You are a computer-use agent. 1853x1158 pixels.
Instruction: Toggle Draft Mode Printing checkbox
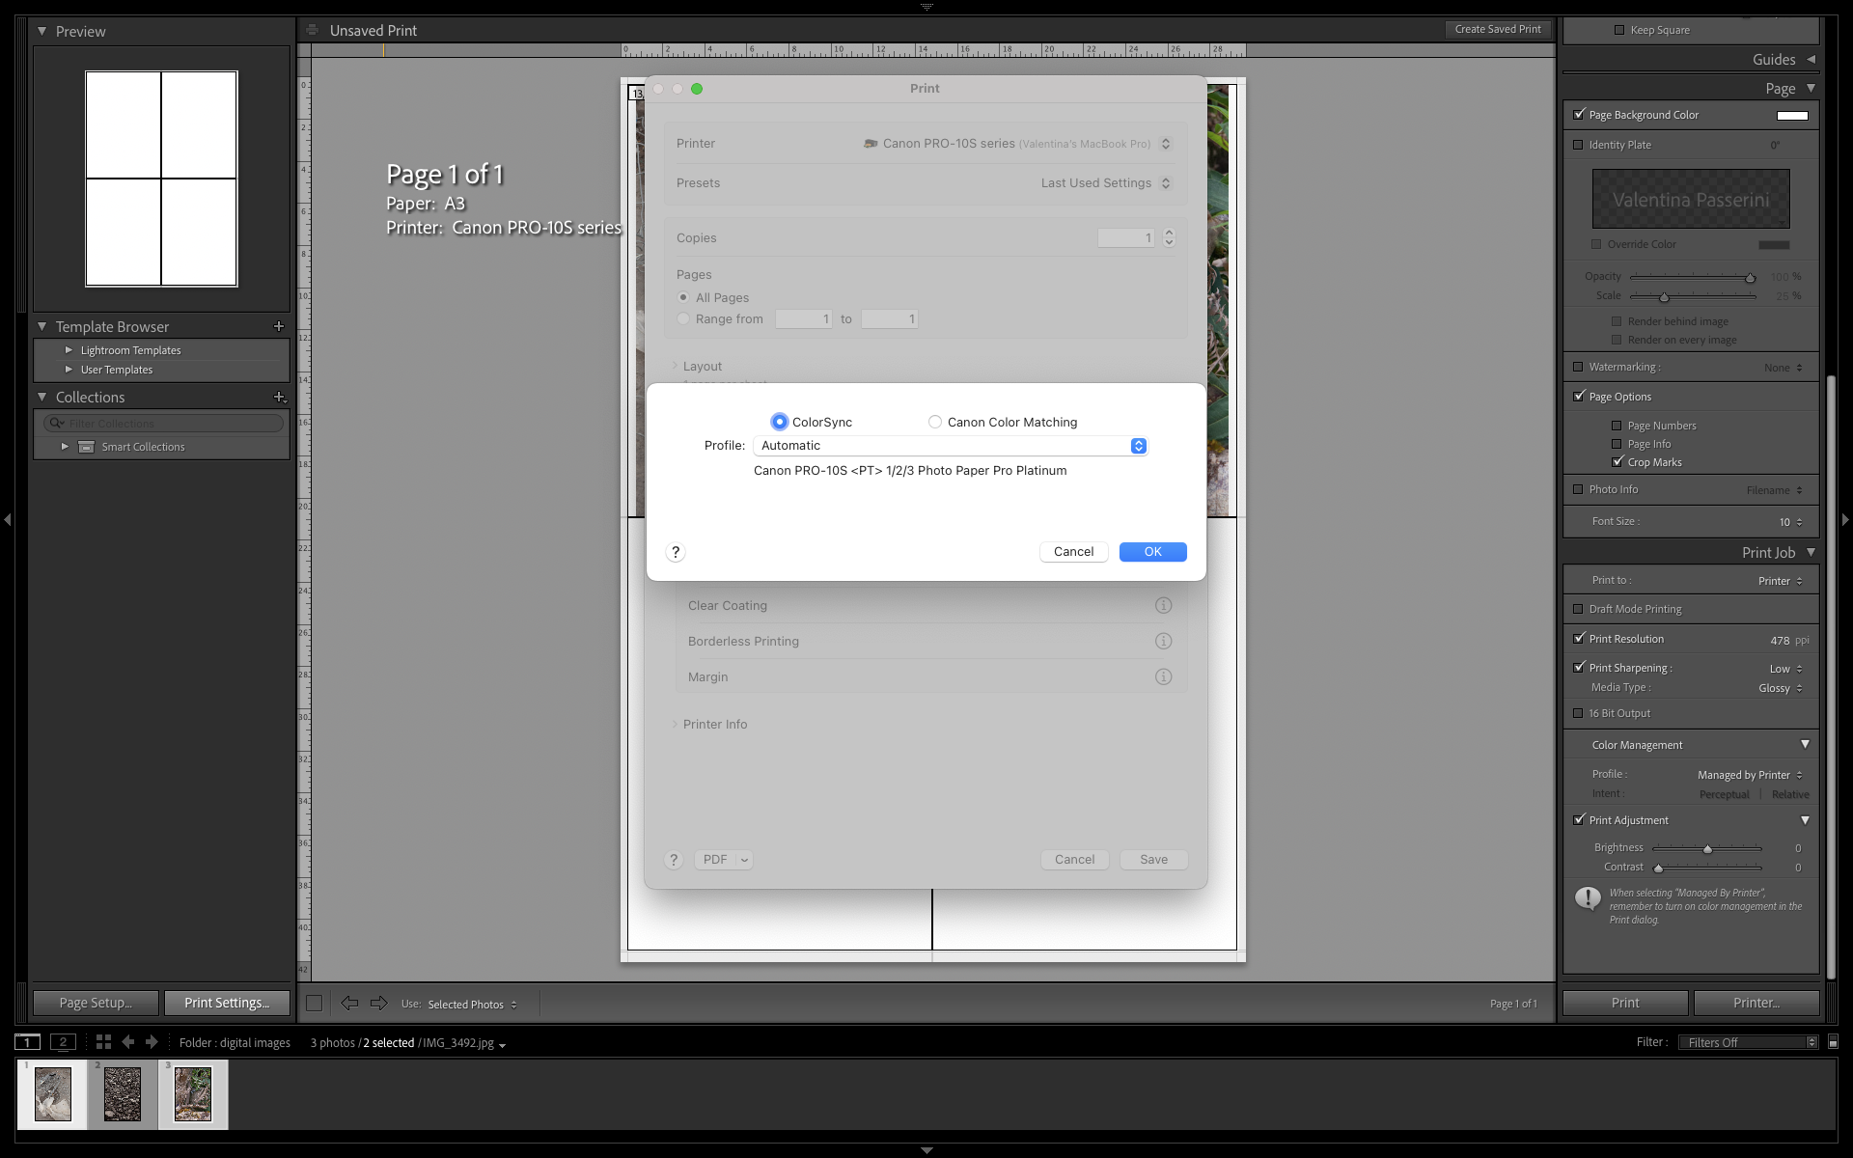pos(1579,609)
